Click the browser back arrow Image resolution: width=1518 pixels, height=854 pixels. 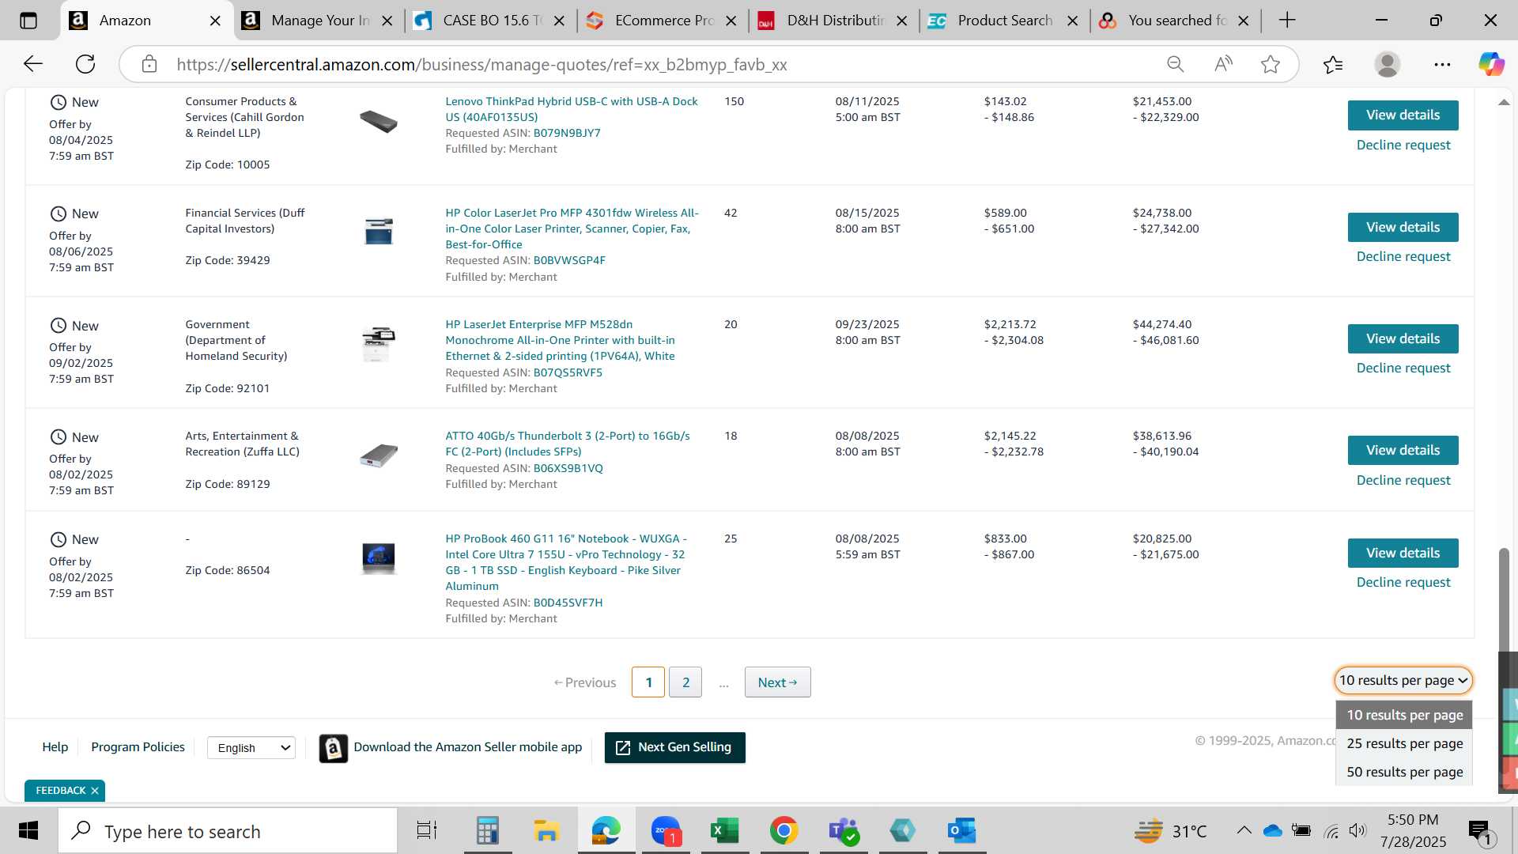(x=32, y=64)
